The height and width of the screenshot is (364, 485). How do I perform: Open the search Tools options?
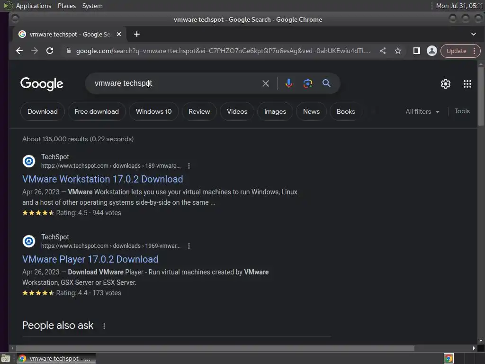[462, 111]
